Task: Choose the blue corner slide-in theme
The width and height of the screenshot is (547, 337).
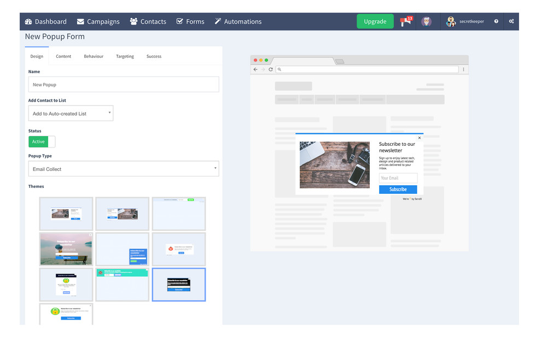Action: pyautogui.click(x=123, y=249)
